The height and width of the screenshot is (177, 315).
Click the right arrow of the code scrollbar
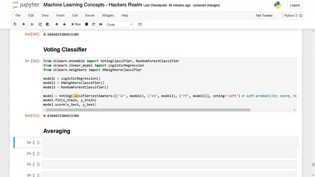coord(294,110)
